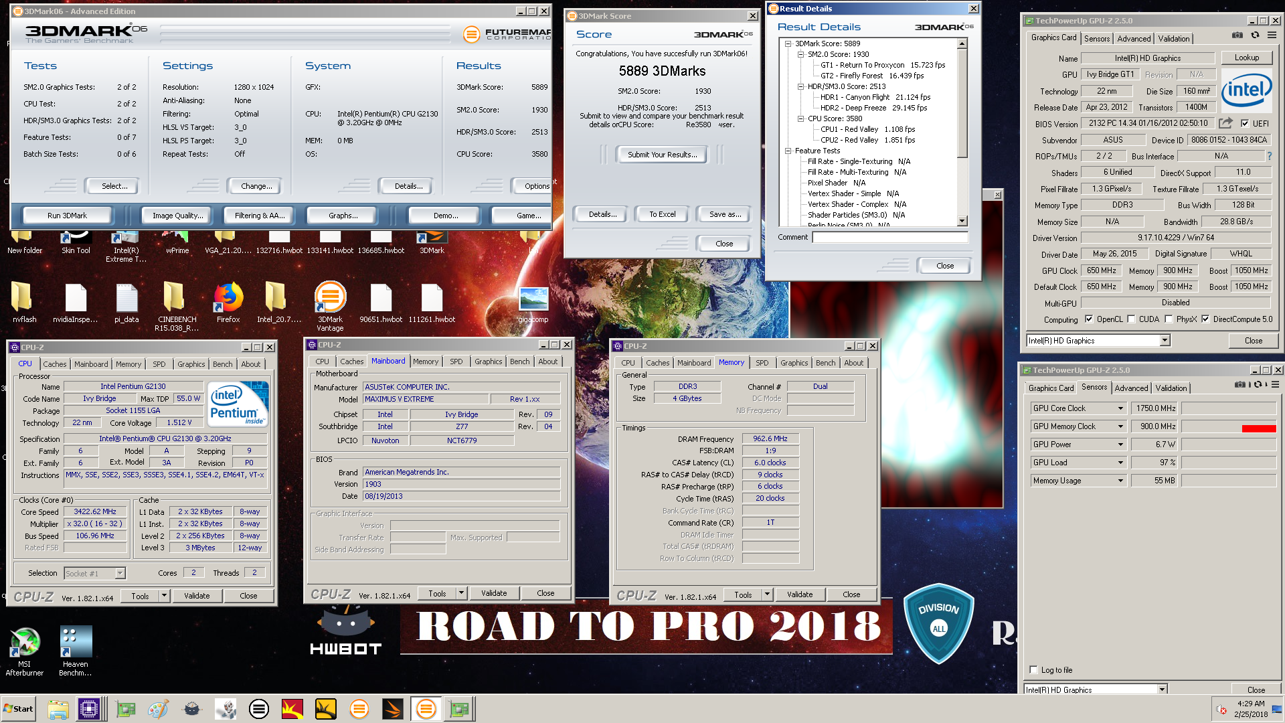The width and height of the screenshot is (1285, 723).
Task: Open nvidiaInspector file on desktop
Action: point(76,303)
